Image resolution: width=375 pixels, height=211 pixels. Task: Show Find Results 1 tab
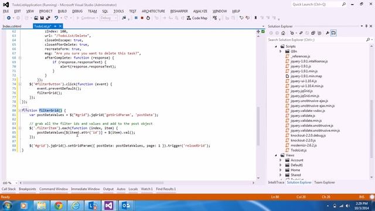tap(166, 189)
